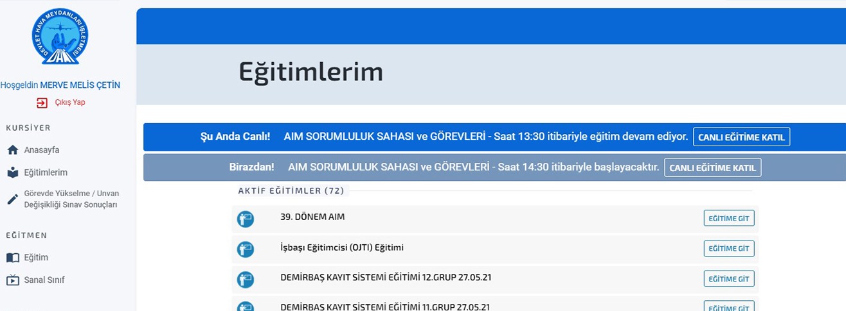
Task: Click the Anasayfa home icon
Action: (x=12, y=150)
